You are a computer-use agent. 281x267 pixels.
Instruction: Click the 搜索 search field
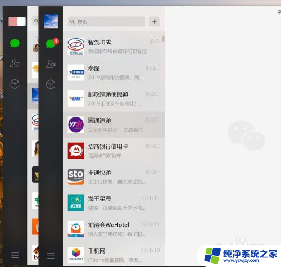106,22
